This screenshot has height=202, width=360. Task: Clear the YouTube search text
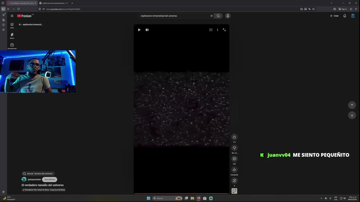click(x=211, y=16)
